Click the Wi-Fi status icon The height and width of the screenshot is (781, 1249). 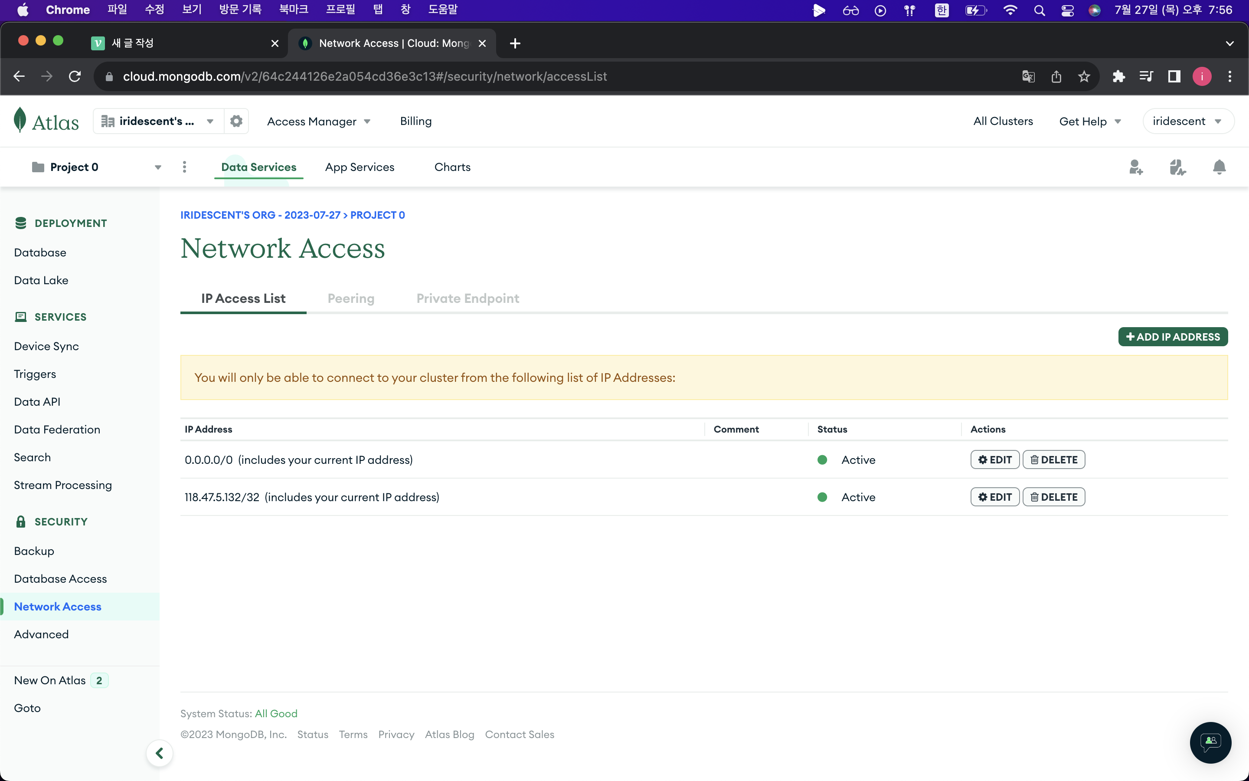coord(1010,10)
